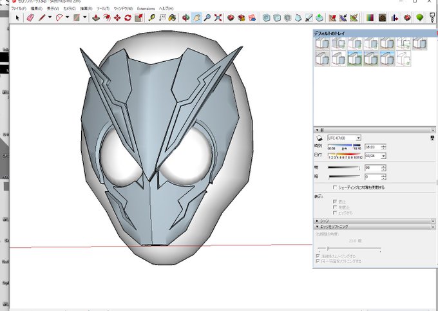The width and height of the screenshot is (438, 311).
Task: Click the Zoom Extents tool
Action: click(x=218, y=18)
